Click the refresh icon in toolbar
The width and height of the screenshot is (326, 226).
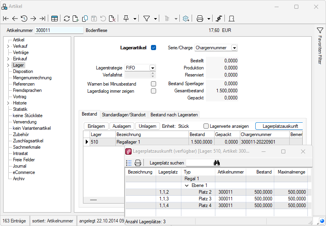[67, 19]
